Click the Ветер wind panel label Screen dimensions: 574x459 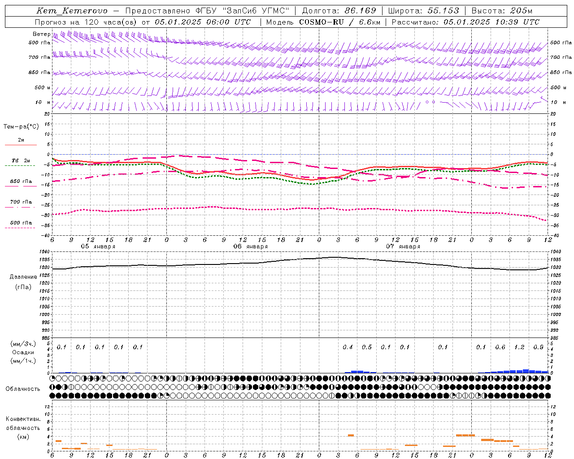click(41, 34)
